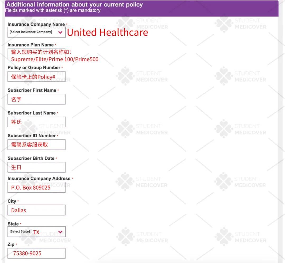This screenshot has width=285, height=263.
Task: Click the 'Subscriber Last Name' label
Action: coord(32,113)
